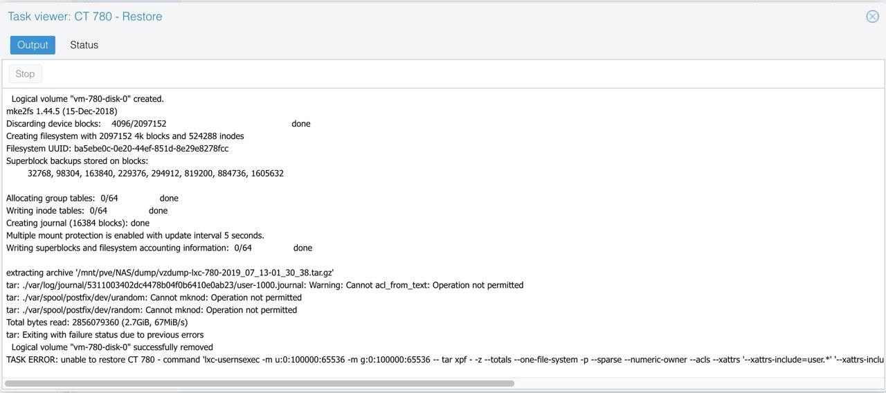This screenshot has width=886, height=393.
Task: Click the 'Multiple mount protection' log line
Action: pos(135,236)
